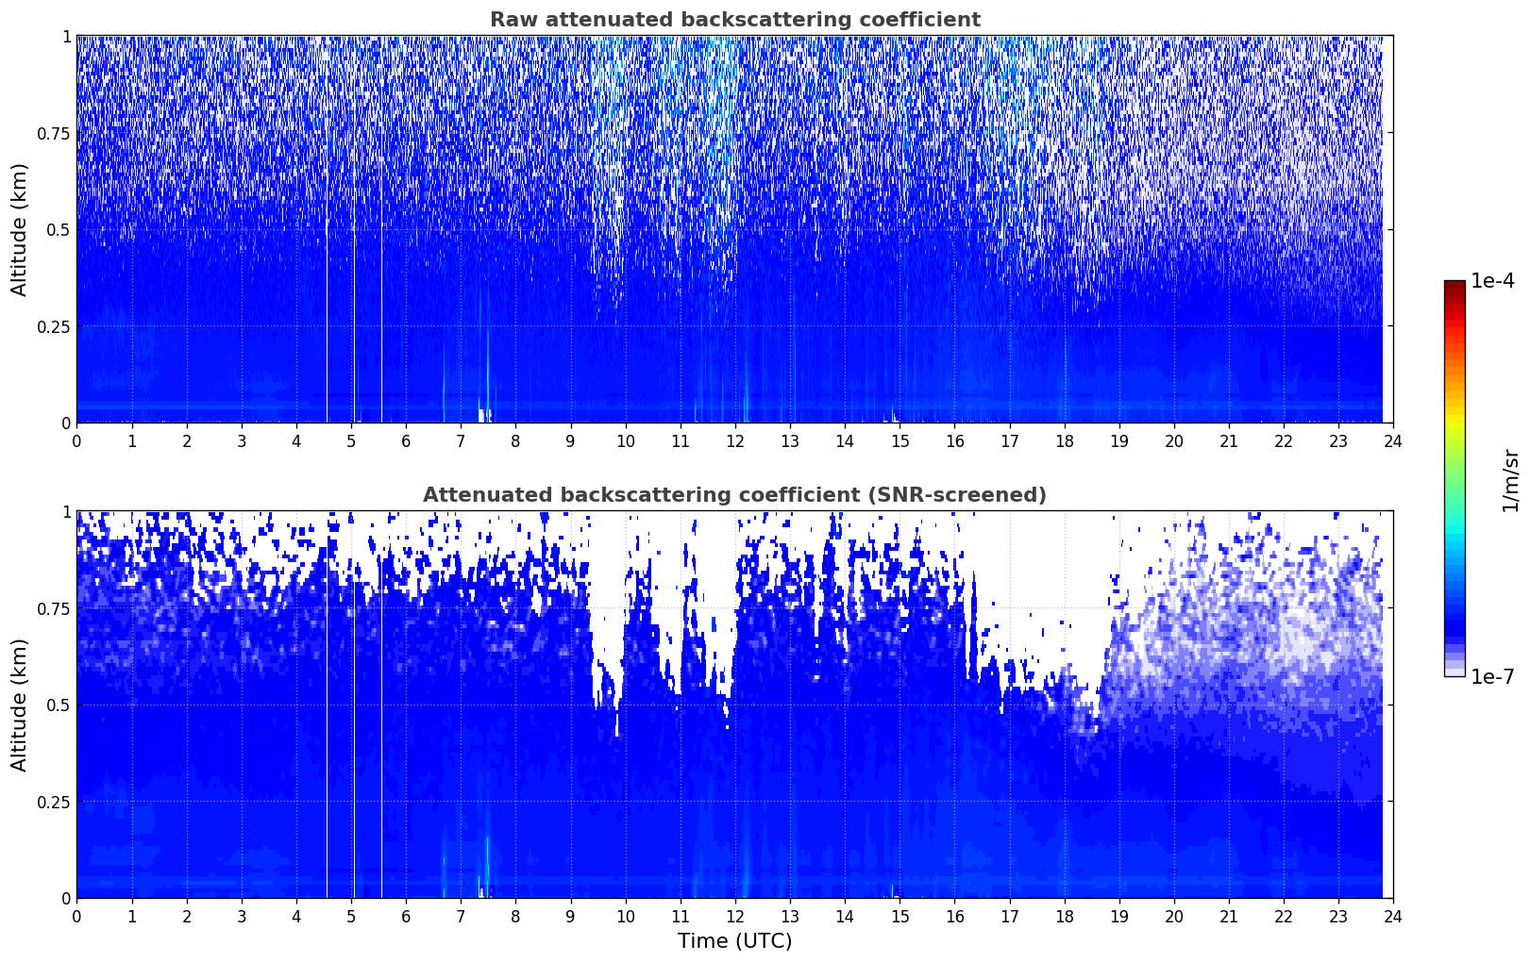Click hour tick '6' under the top plot
The height and width of the screenshot is (962, 1530).
coord(406,440)
